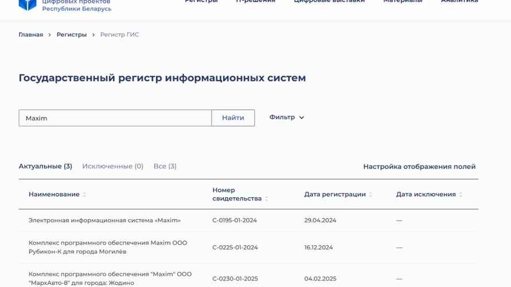The width and height of the screenshot is (511, 287).
Task: Click the Наименование column header
Action: [x=54, y=194]
